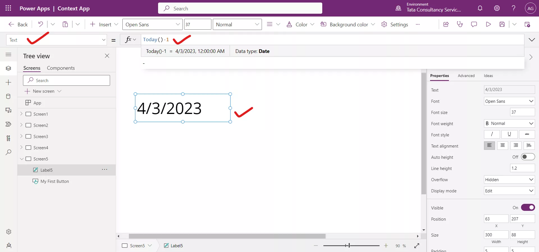
Task: Switch to the Components tab
Action: click(61, 68)
